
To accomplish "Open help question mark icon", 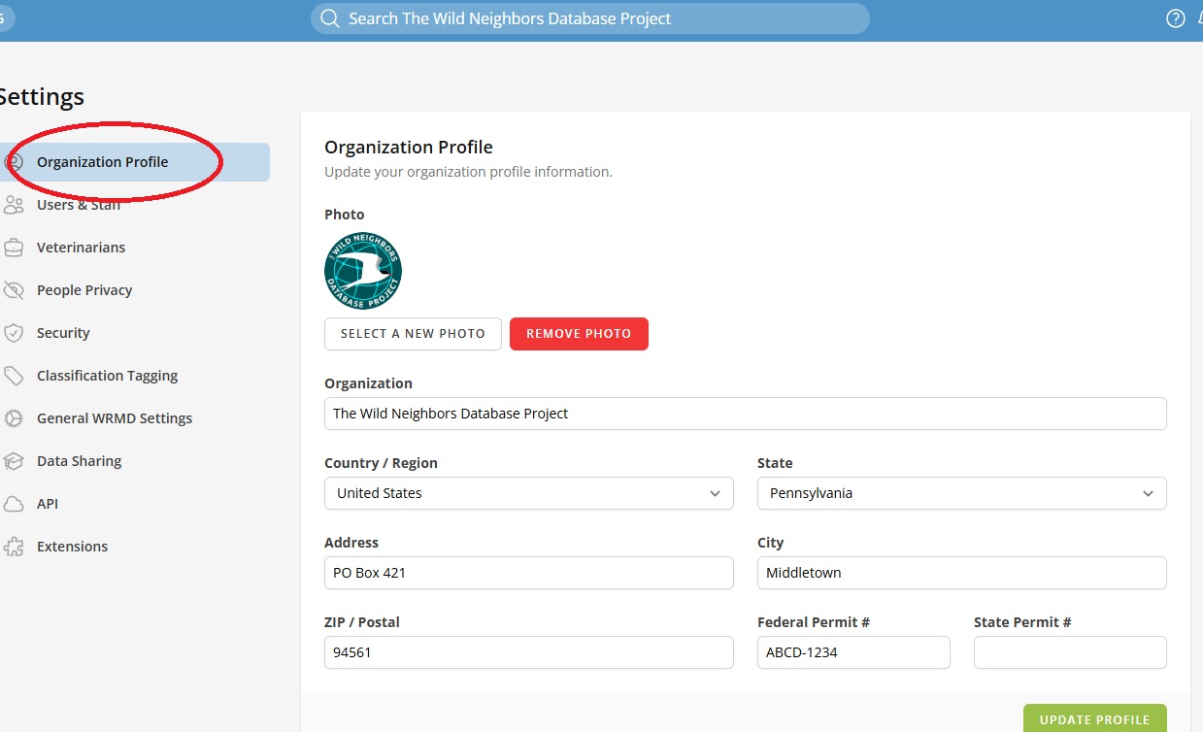I will pyautogui.click(x=1176, y=18).
